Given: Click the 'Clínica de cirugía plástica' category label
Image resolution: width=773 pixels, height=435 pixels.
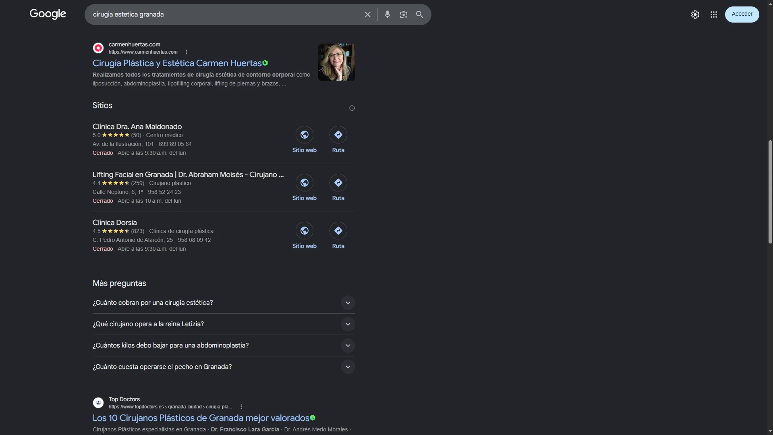Looking at the screenshot, I should click(181, 231).
